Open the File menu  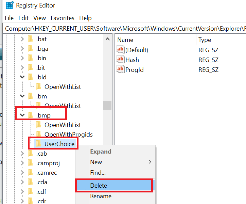coord(9,18)
